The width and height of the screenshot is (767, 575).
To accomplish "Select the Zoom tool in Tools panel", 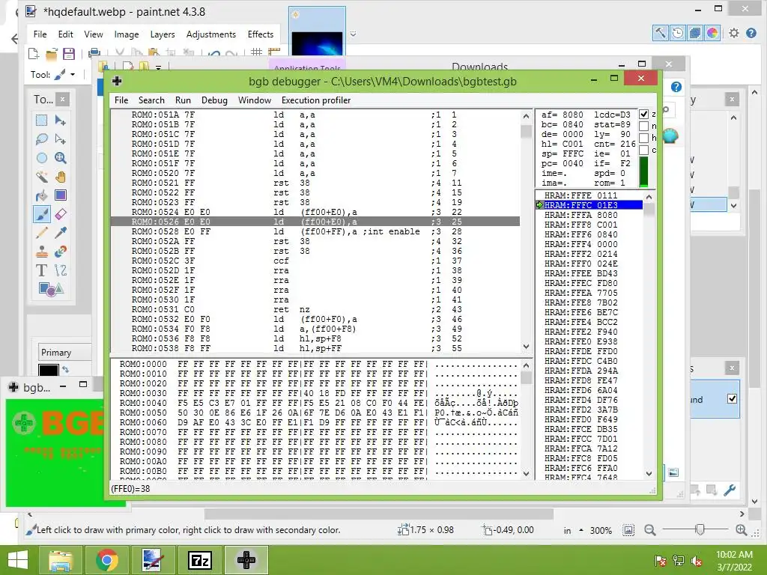I will (60, 158).
